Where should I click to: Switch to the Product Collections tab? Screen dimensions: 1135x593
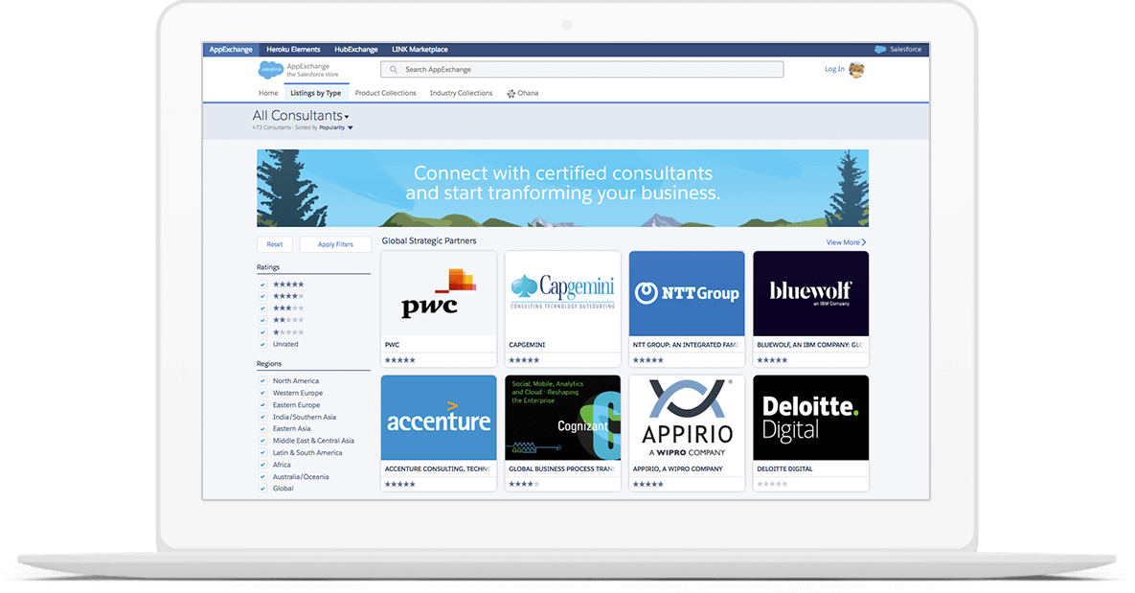tap(385, 94)
